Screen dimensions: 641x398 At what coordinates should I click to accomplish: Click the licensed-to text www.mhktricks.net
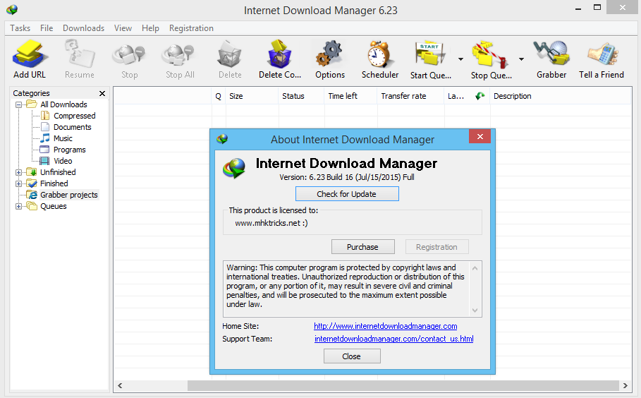coord(271,223)
